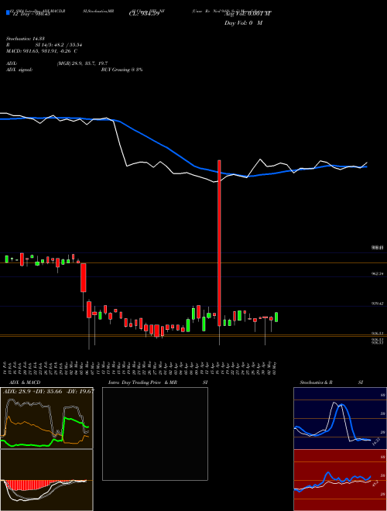Click the blue moving average line's right end
This screenshot has height=511, width=387.
tap(365, 166)
